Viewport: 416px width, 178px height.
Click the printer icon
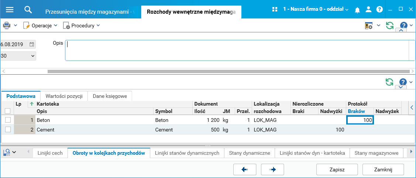(7, 25)
